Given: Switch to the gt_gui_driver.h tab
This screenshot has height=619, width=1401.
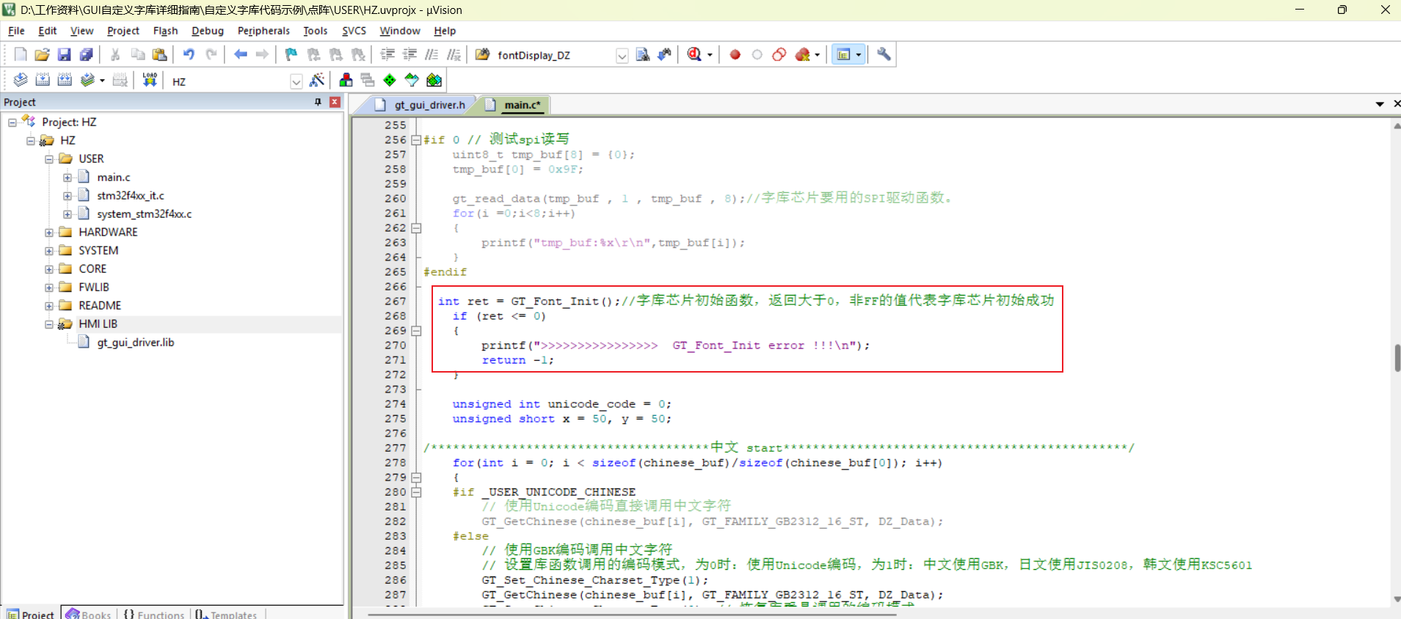Looking at the screenshot, I should (x=421, y=105).
